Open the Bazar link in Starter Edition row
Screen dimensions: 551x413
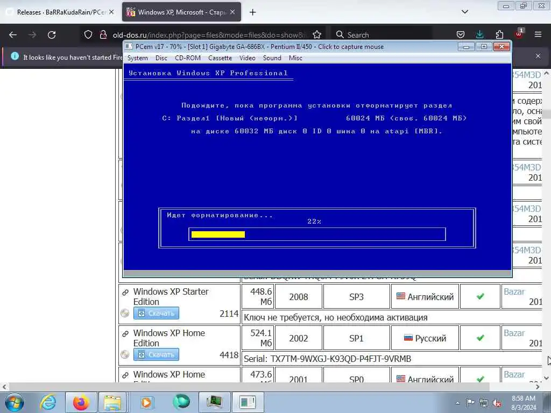coord(514,291)
